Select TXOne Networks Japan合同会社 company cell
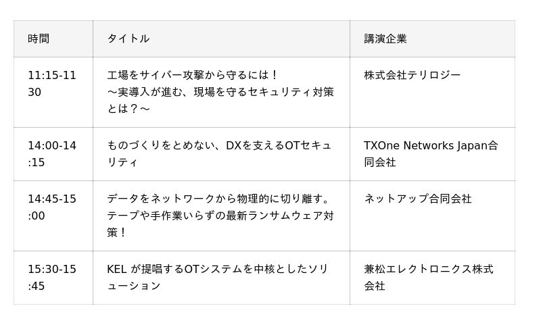 coord(431,154)
